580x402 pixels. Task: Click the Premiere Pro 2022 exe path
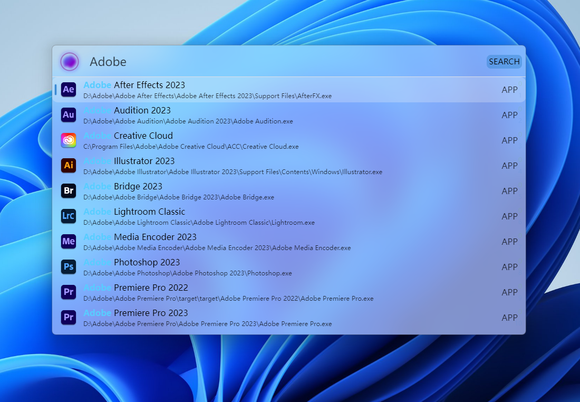point(228,299)
